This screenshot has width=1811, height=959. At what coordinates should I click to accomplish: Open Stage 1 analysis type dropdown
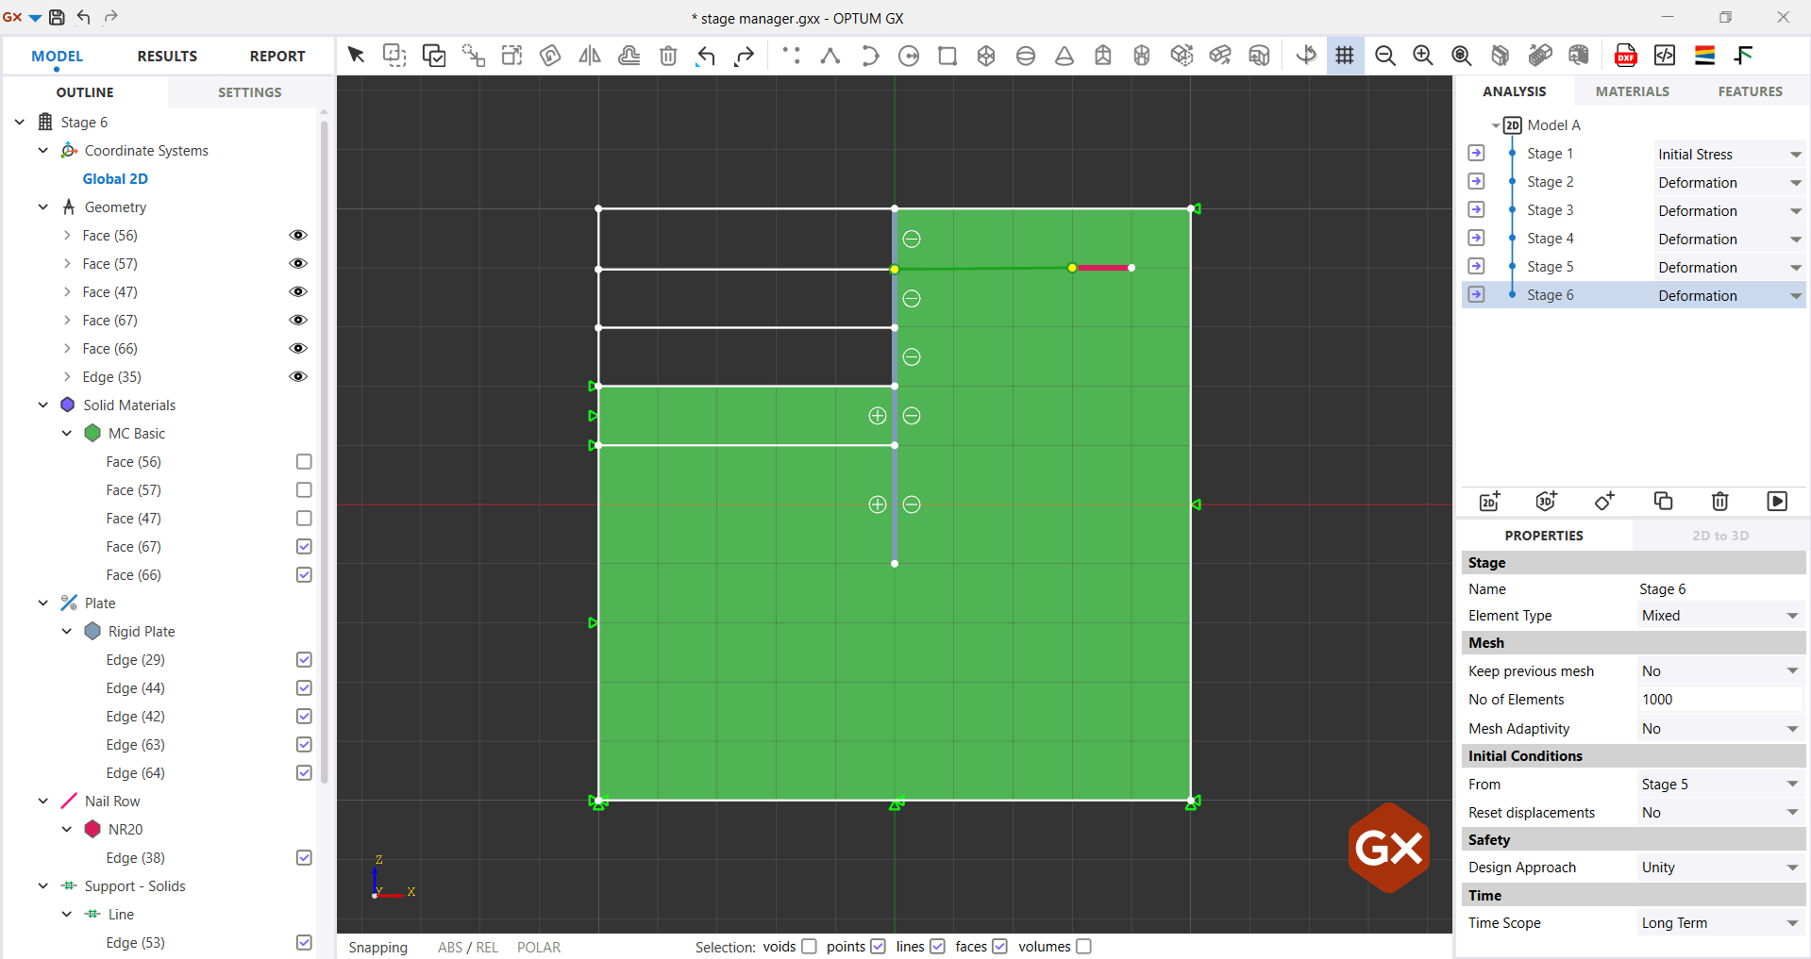point(1795,155)
